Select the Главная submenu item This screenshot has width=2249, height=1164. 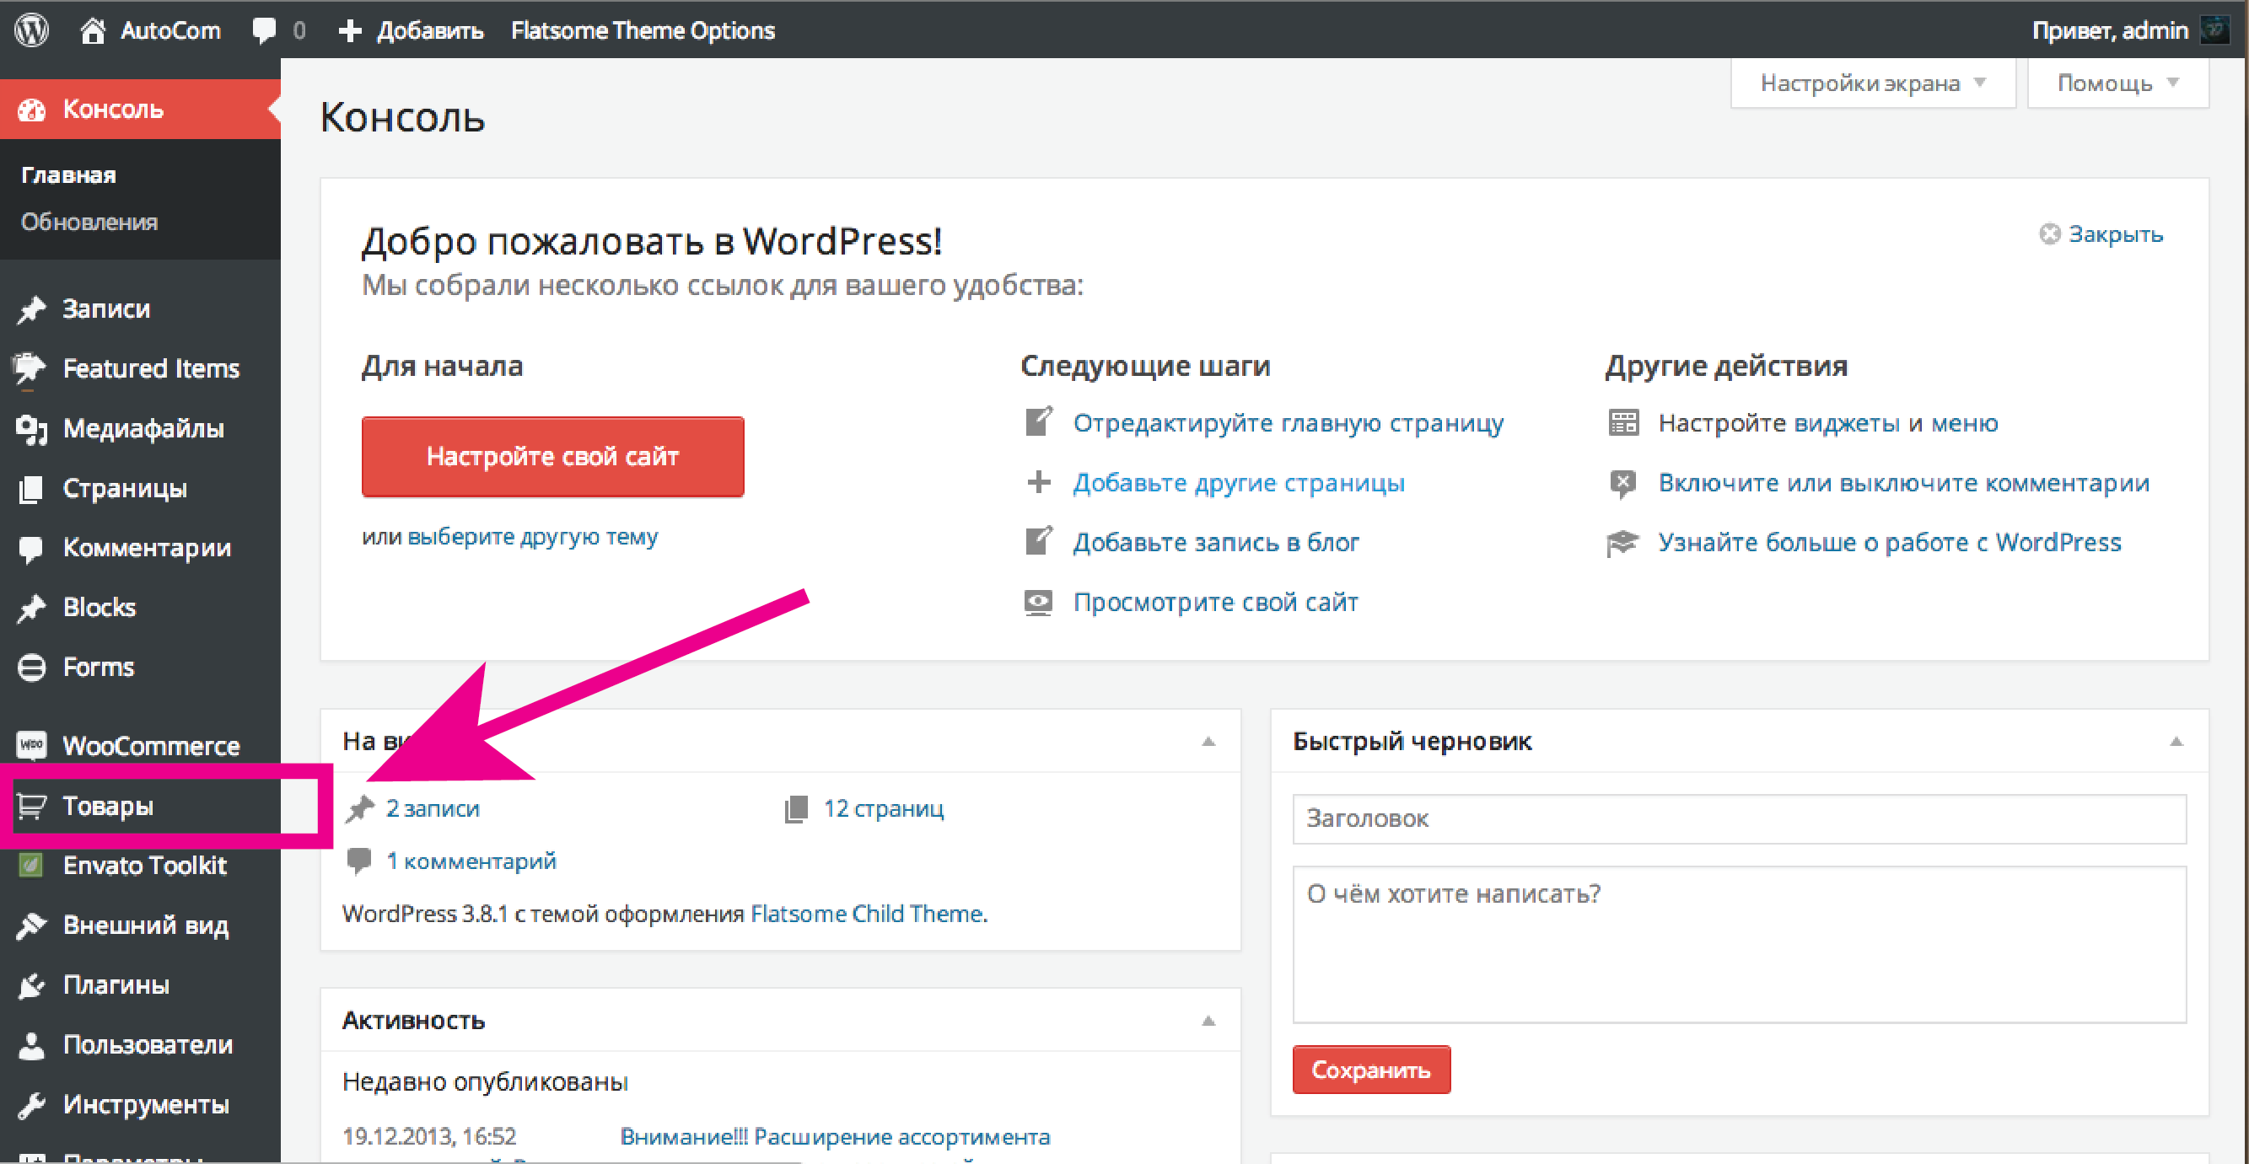coord(69,174)
